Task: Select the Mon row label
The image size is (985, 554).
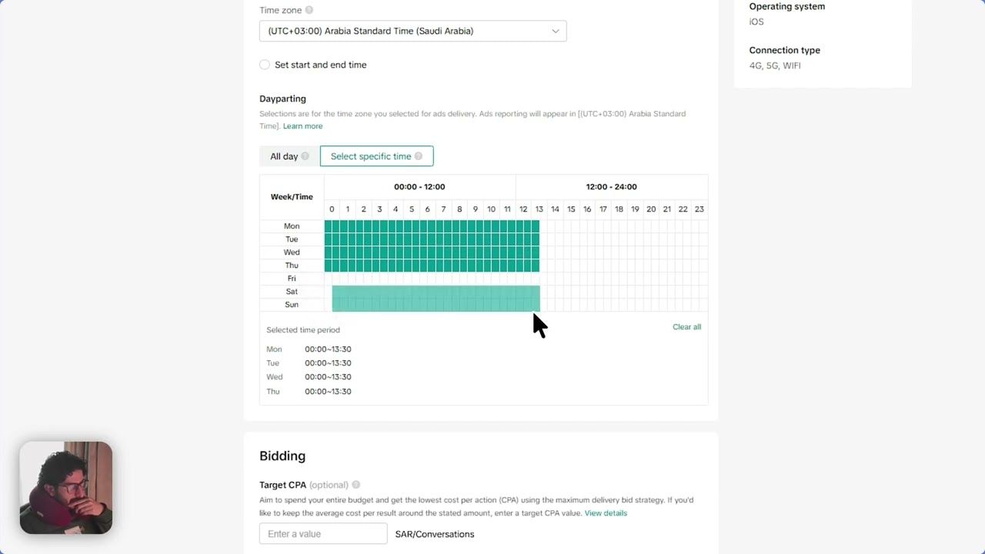Action: [292, 226]
